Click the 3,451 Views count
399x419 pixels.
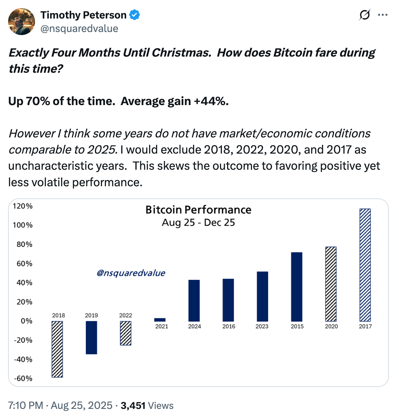click(147, 405)
